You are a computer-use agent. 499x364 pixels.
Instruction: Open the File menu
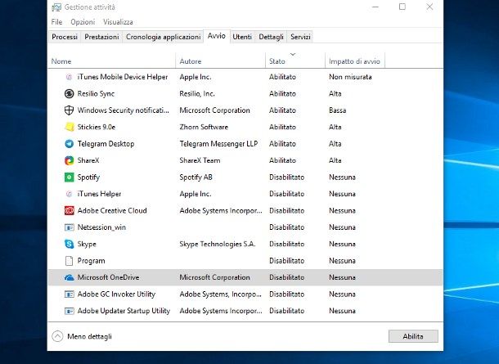click(56, 22)
